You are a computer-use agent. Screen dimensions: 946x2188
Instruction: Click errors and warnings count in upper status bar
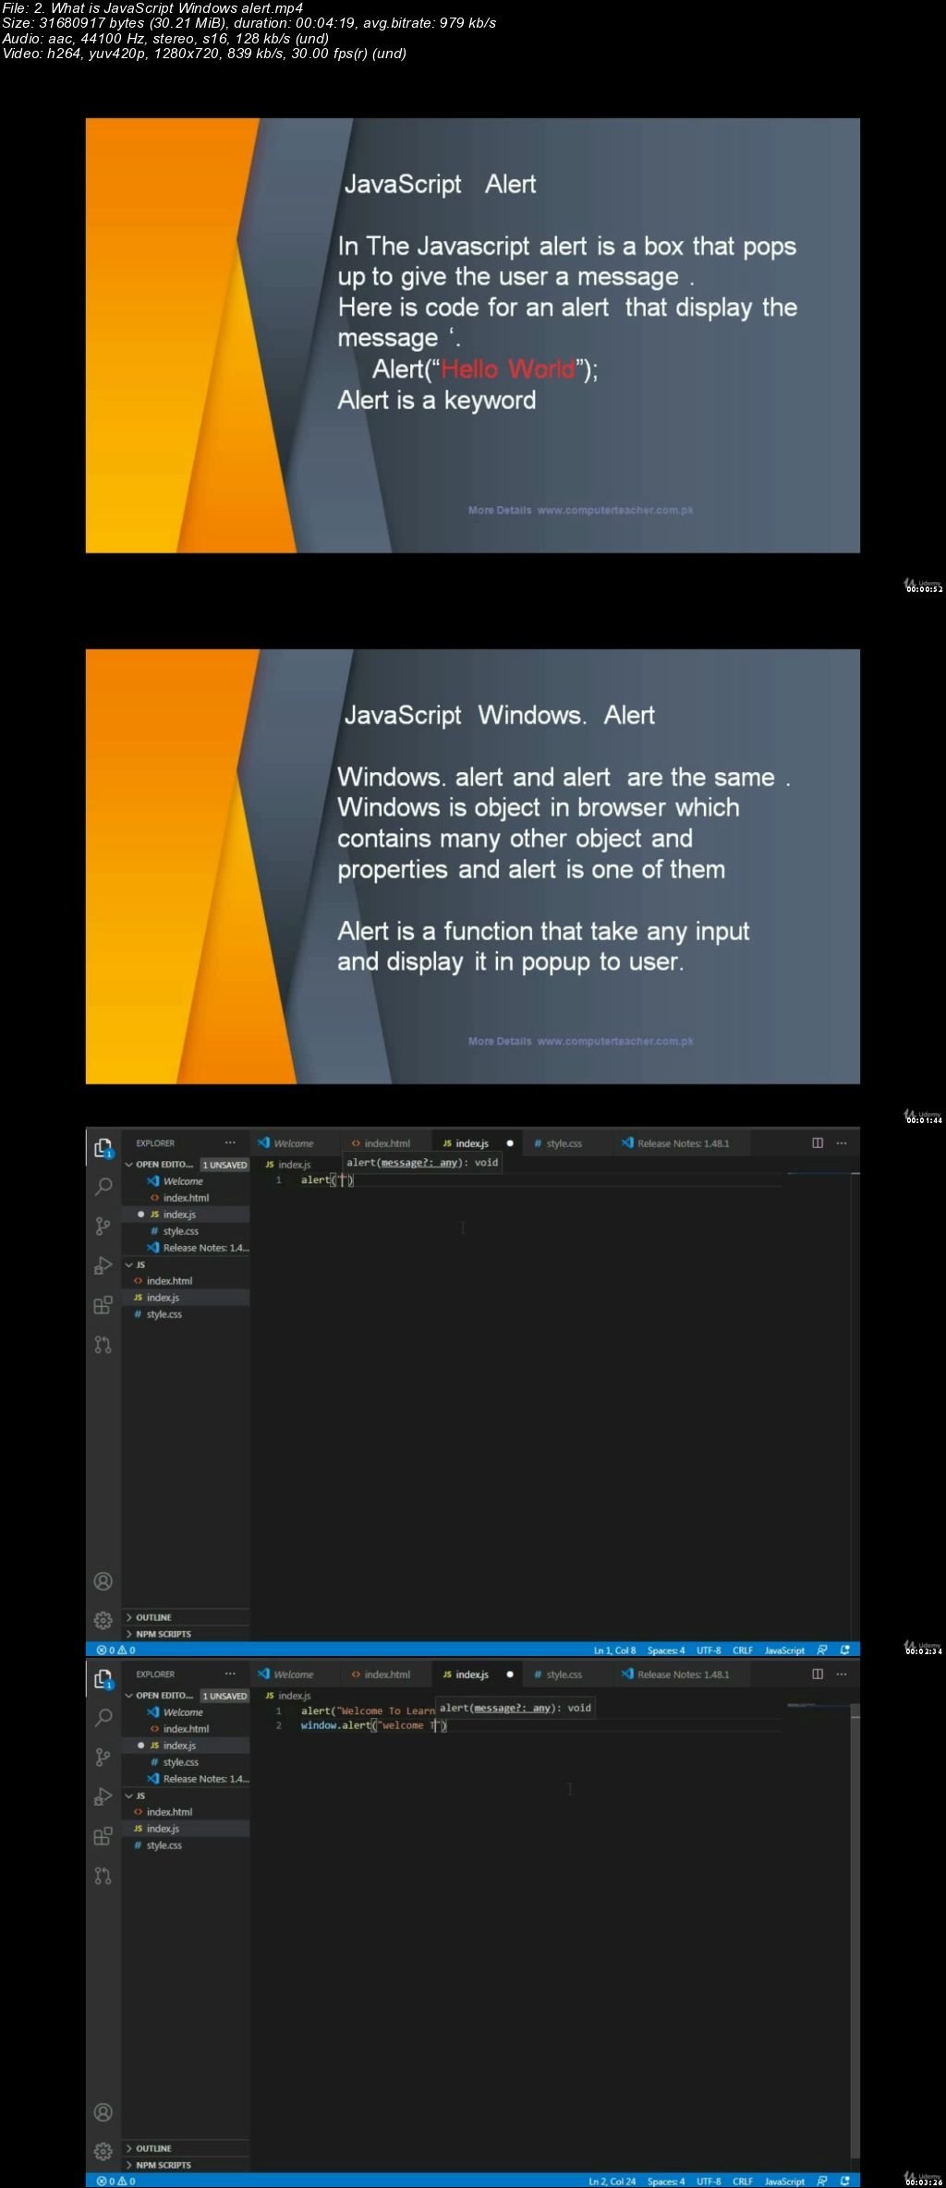tap(115, 1650)
